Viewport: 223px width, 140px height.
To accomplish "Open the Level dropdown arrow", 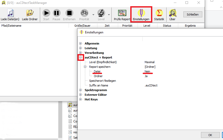I will [109, 15].
